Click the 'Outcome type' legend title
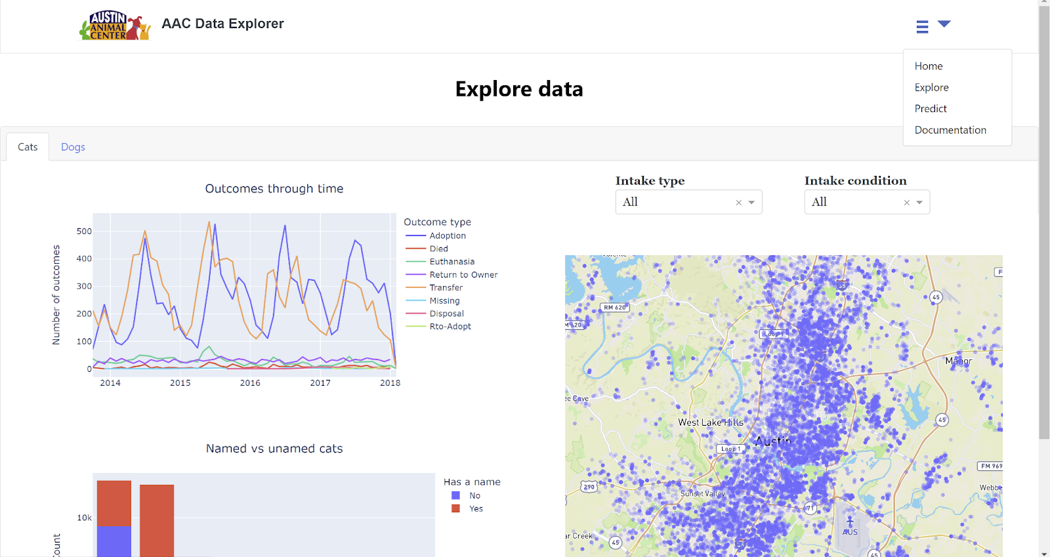1050x557 pixels. [438, 222]
